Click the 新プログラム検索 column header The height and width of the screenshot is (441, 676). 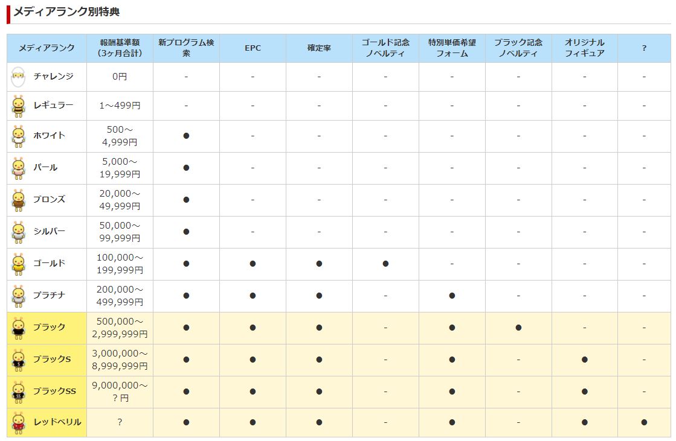[x=186, y=48]
